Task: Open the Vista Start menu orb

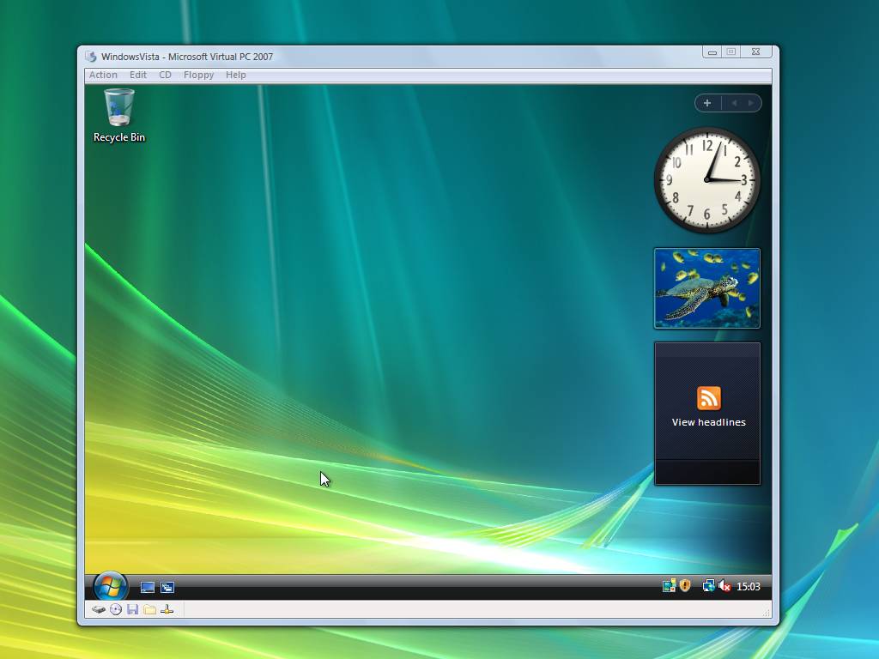Action: click(x=110, y=587)
